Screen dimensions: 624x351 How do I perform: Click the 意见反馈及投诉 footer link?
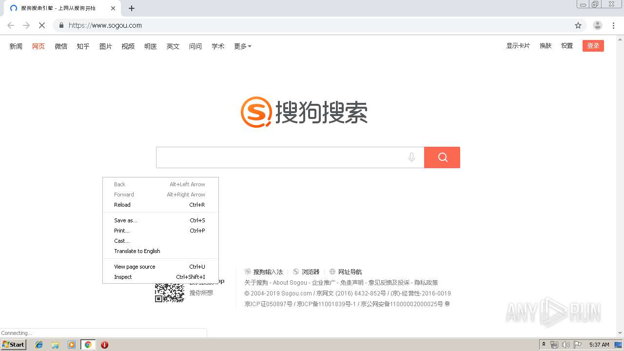(x=389, y=283)
